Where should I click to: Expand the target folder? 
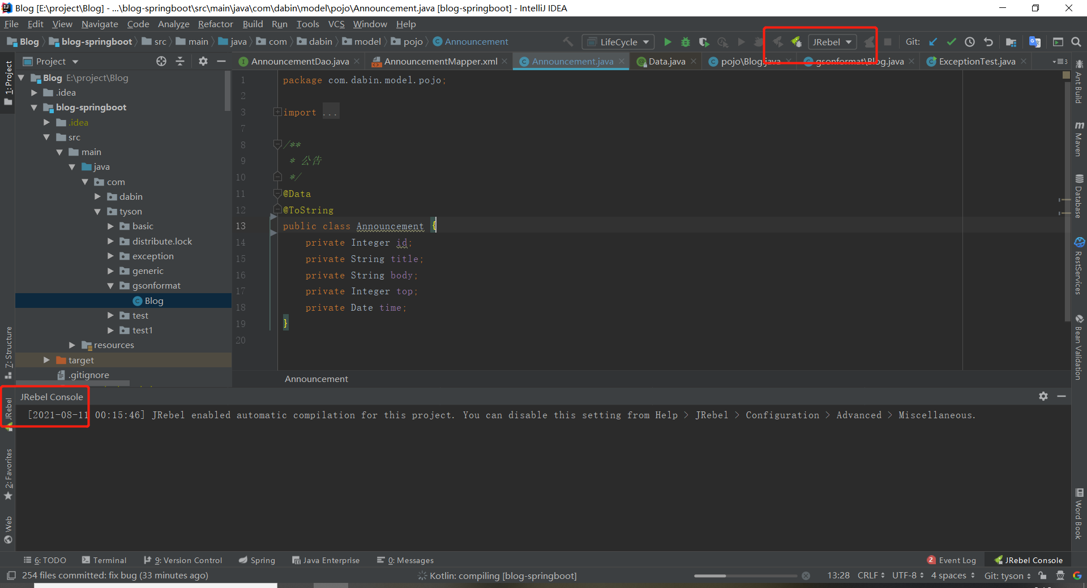46,360
